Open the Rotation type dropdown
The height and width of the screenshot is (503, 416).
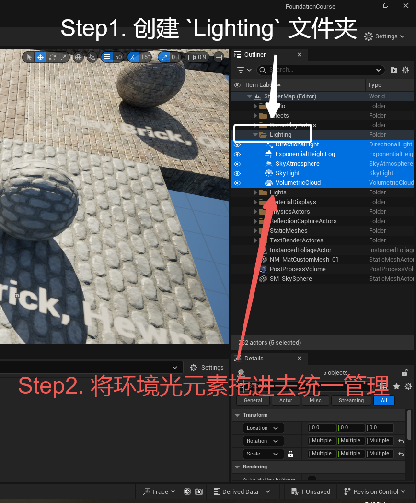[x=263, y=441]
